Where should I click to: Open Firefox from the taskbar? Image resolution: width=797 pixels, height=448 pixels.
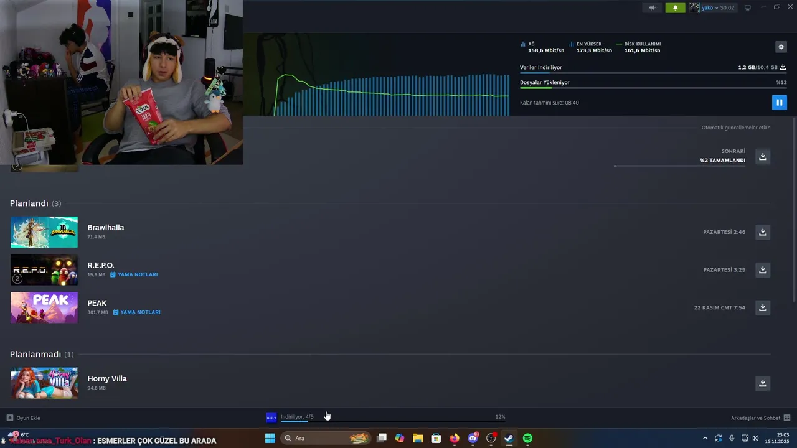point(455,438)
